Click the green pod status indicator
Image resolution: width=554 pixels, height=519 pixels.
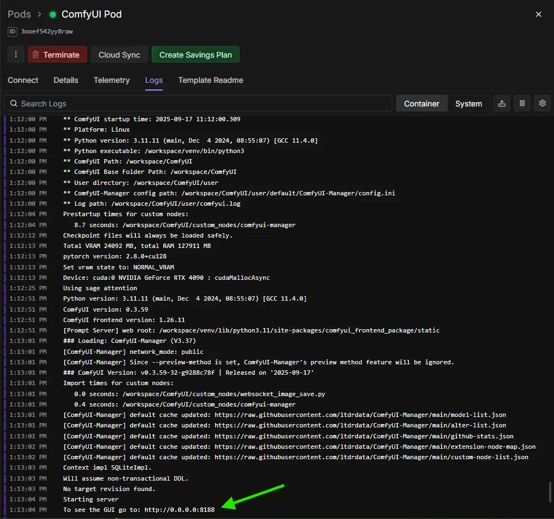pos(53,14)
